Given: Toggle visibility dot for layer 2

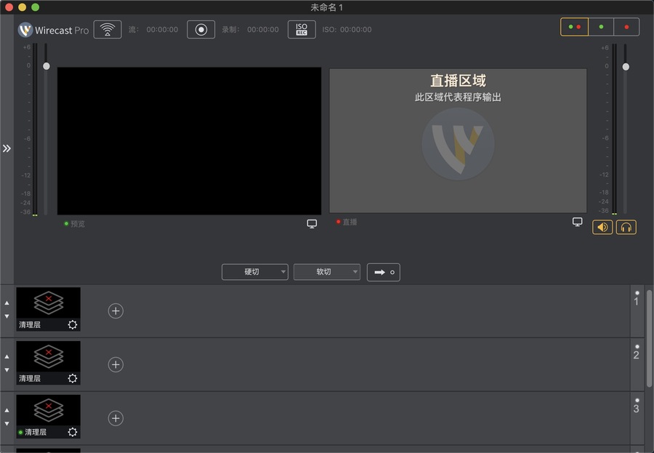Looking at the screenshot, I should click(x=637, y=347).
